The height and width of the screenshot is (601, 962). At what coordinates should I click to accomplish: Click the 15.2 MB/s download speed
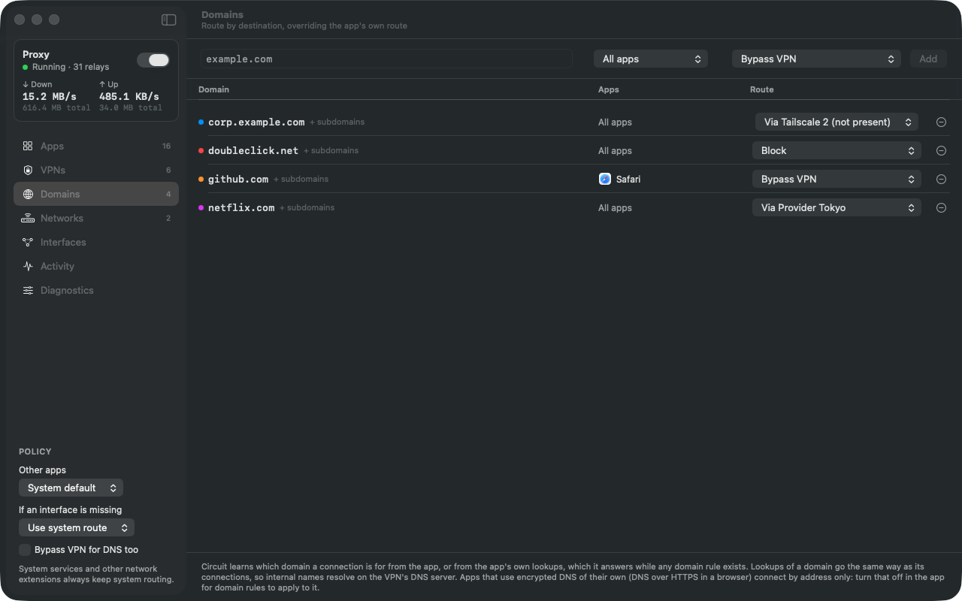pyautogui.click(x=50, y=96)
